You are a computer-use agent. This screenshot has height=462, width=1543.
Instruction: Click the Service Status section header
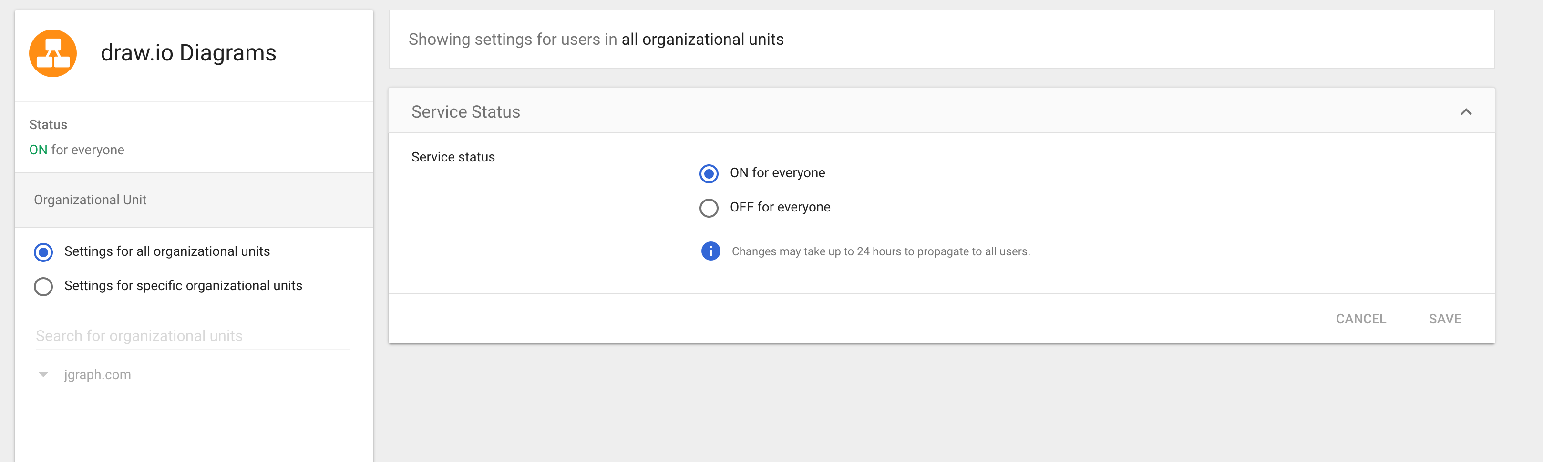(465, 111)
